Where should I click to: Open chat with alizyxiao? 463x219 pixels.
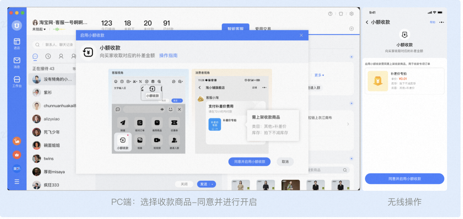(x=52, y=119)
